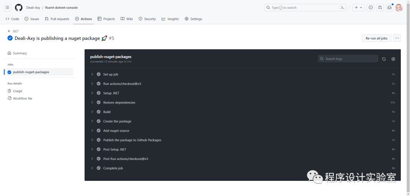Click the Build step success icon
The image size is (410, 196).
pyautogui.click(x=99, y=112)
